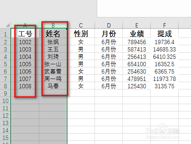Select column F header
The width and height of the screenshot is (191, 144).
[165, 25]
